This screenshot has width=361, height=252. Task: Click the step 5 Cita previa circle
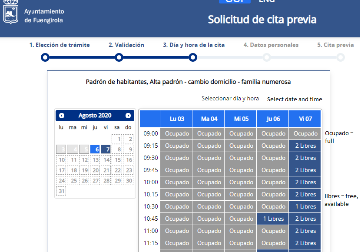click(341, 57)
